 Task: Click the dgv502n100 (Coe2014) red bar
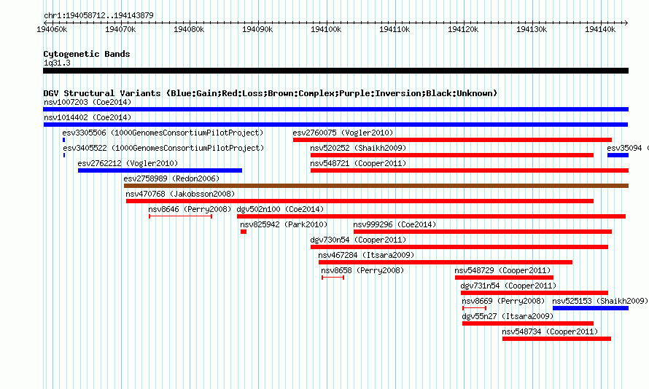click(x=431, y=216)
